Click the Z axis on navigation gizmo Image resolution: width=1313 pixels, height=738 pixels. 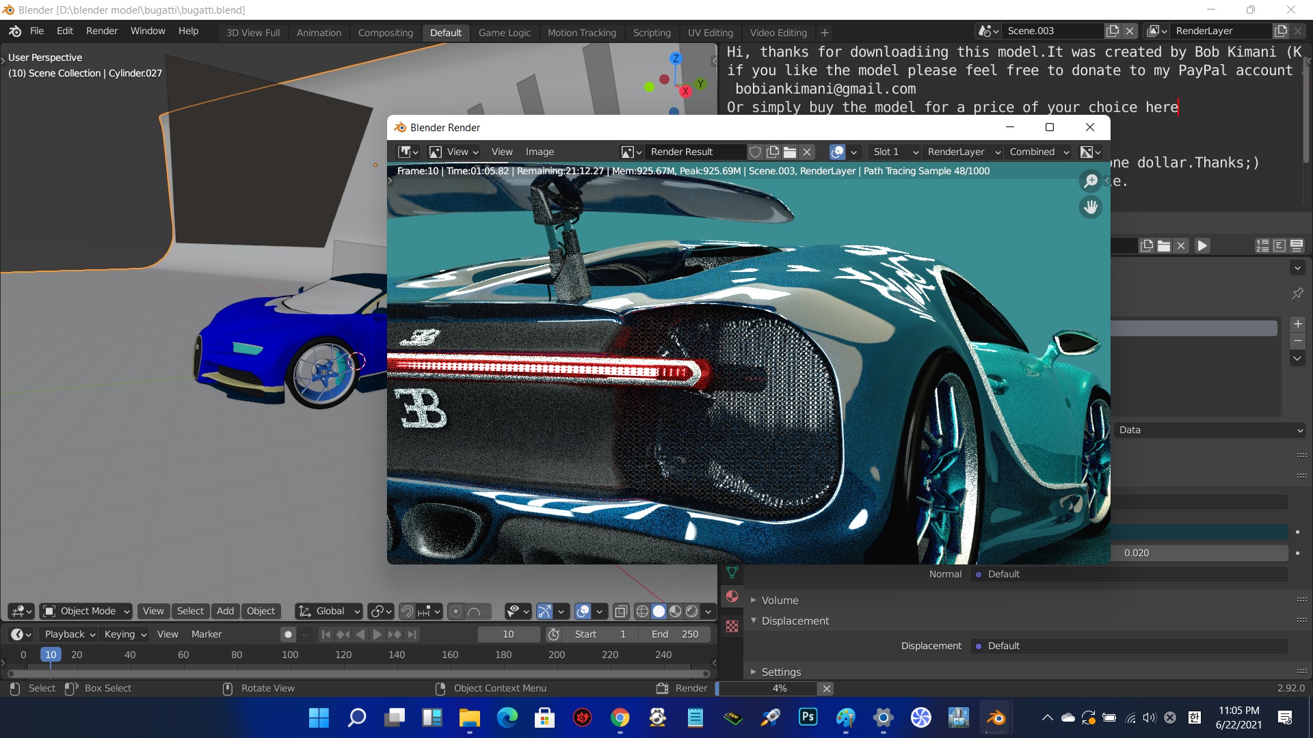tap(676, 59)
